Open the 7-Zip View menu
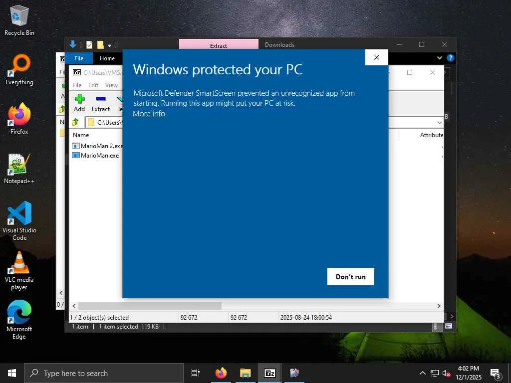This screenshot has width=511, height=383. 111,85
